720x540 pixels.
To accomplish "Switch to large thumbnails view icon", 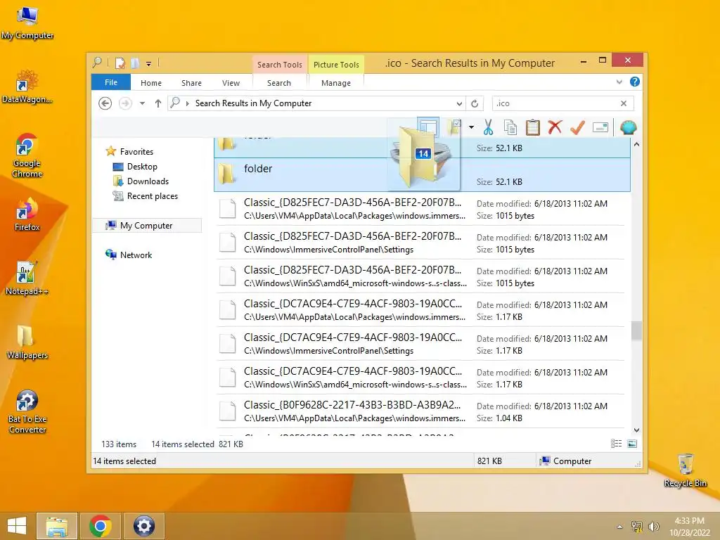I will [632, 444].
